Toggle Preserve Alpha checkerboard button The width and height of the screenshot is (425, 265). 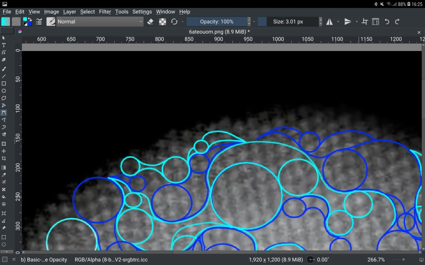(x=163, y=22)
